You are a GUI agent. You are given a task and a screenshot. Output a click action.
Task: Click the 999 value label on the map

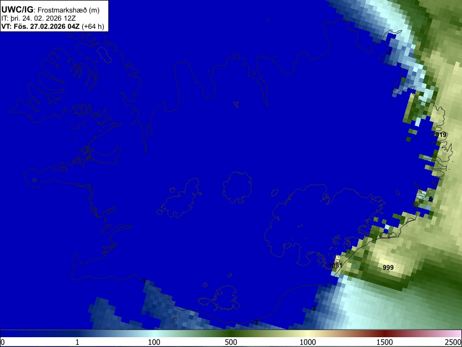tap(388, 268)
